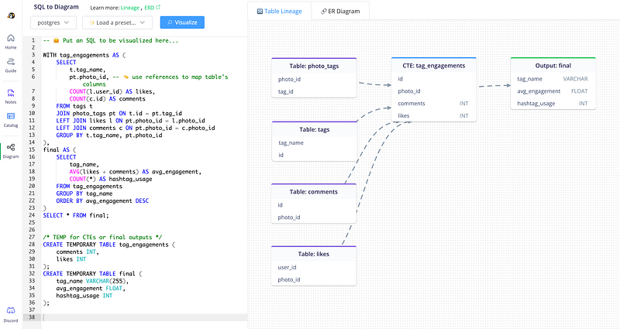Open the postgres dialect dropdown
The width and height of the screenshot is (620, 329).
53,22
